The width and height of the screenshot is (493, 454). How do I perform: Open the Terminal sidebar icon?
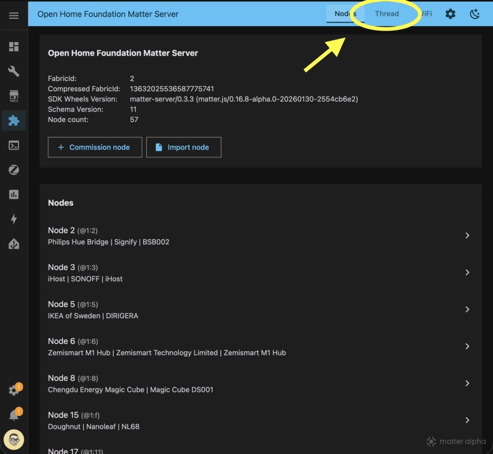13,145
